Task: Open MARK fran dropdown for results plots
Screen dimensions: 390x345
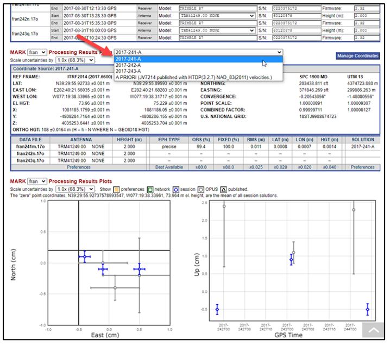Action: click(37, 181)
